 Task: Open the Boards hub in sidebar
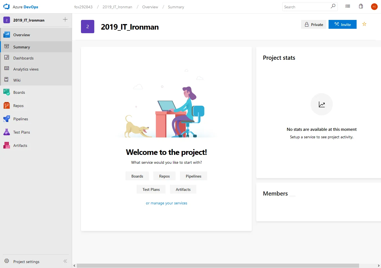[x=19, y=92]
